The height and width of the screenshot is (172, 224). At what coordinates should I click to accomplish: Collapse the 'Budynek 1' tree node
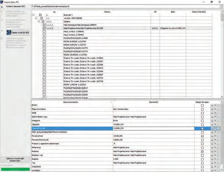(x=34, y=15)
